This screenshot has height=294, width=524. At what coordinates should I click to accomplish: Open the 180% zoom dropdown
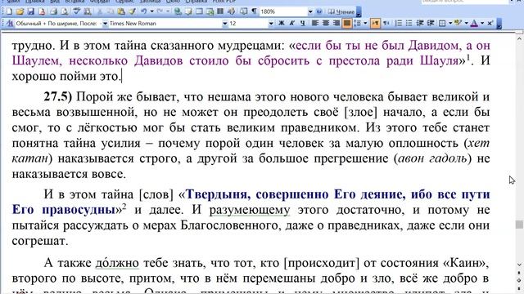point(310,11)
